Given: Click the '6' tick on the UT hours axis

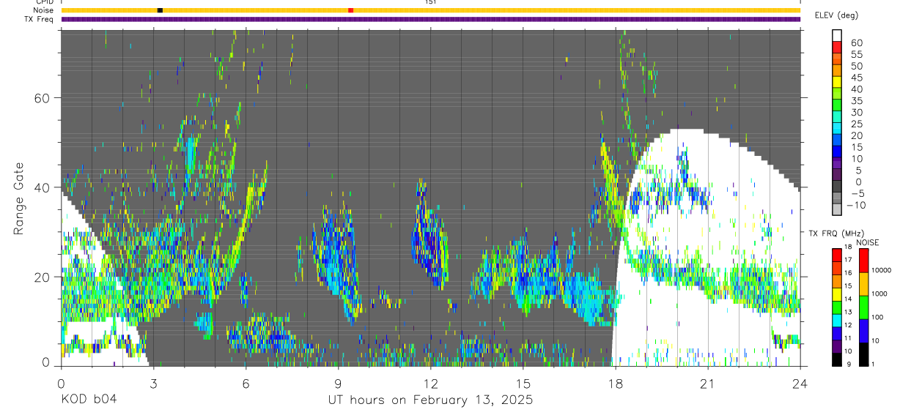Looking at the screenshot, I should 246,384.
